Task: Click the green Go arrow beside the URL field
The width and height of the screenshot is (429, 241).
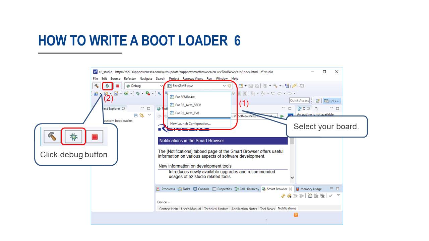Action: point(282,116)
